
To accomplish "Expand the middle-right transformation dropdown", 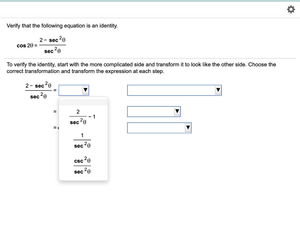I will [x=154, y=111].
